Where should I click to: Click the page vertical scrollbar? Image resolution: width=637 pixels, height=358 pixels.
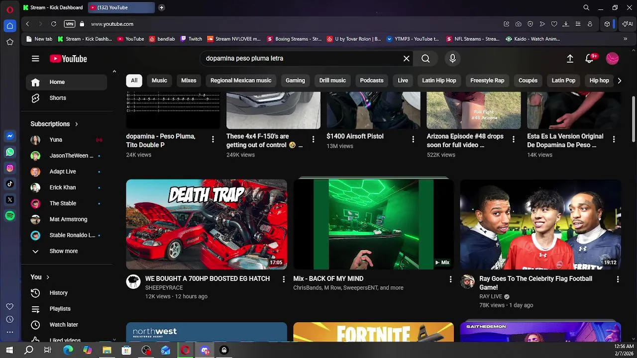coord(634,119)
